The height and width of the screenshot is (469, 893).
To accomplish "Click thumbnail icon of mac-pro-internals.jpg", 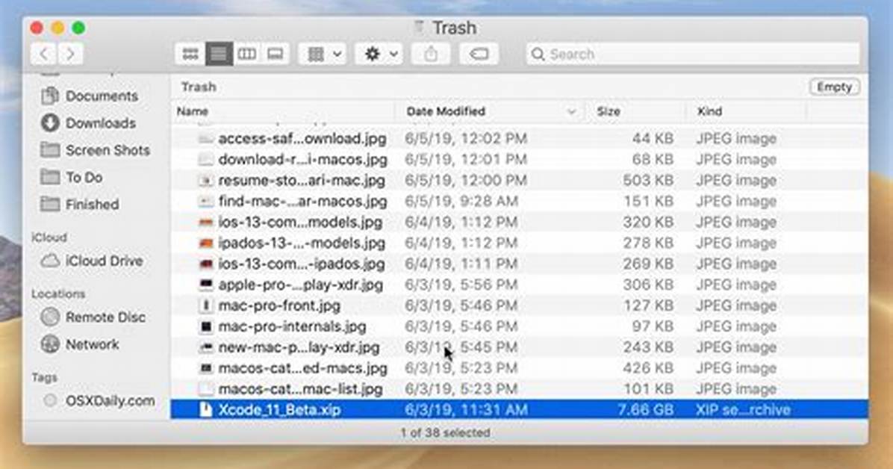I will [x=205, y=326].
